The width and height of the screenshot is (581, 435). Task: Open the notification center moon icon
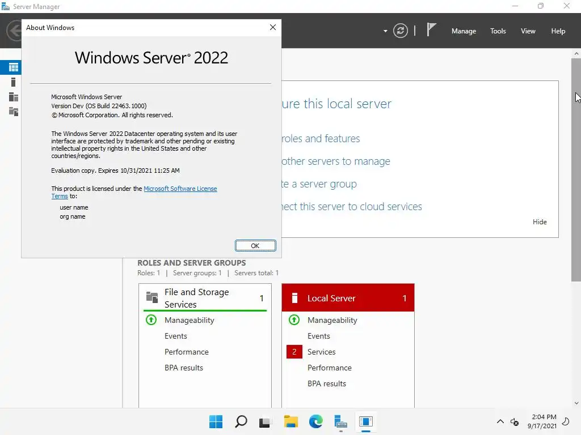tap(566, 421)
